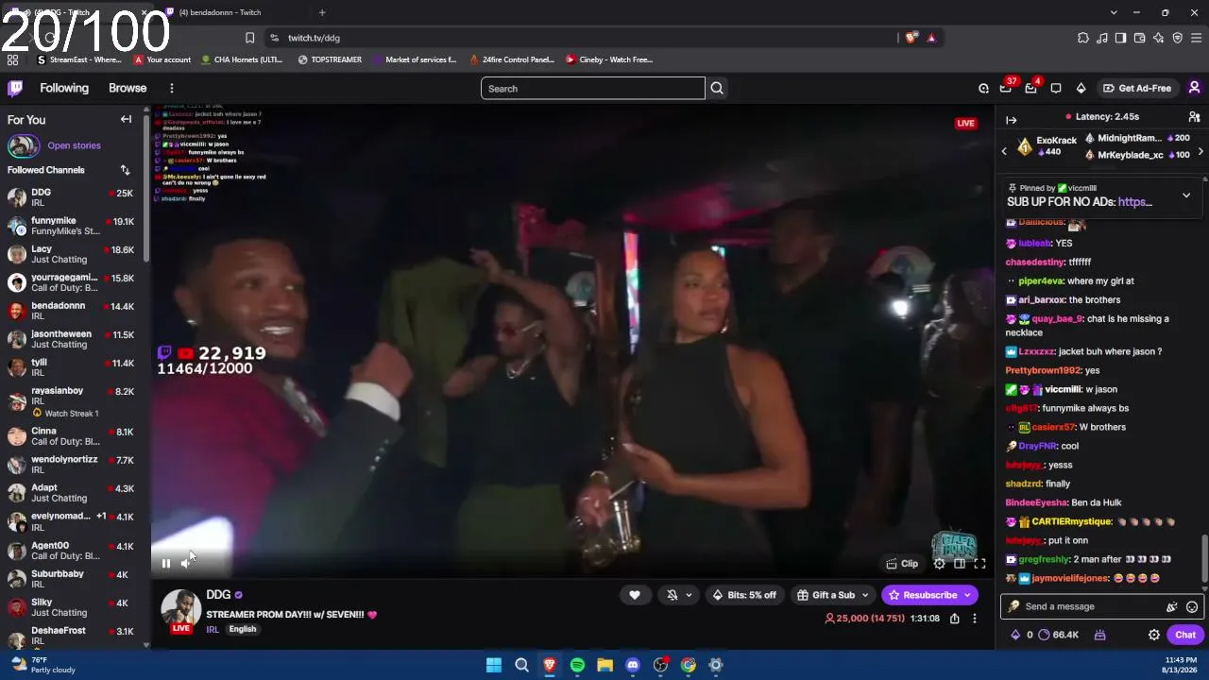Open the Bits cheer icon in chat input
Viewport: 1209px width, 680px height.
pos(1172,607)
